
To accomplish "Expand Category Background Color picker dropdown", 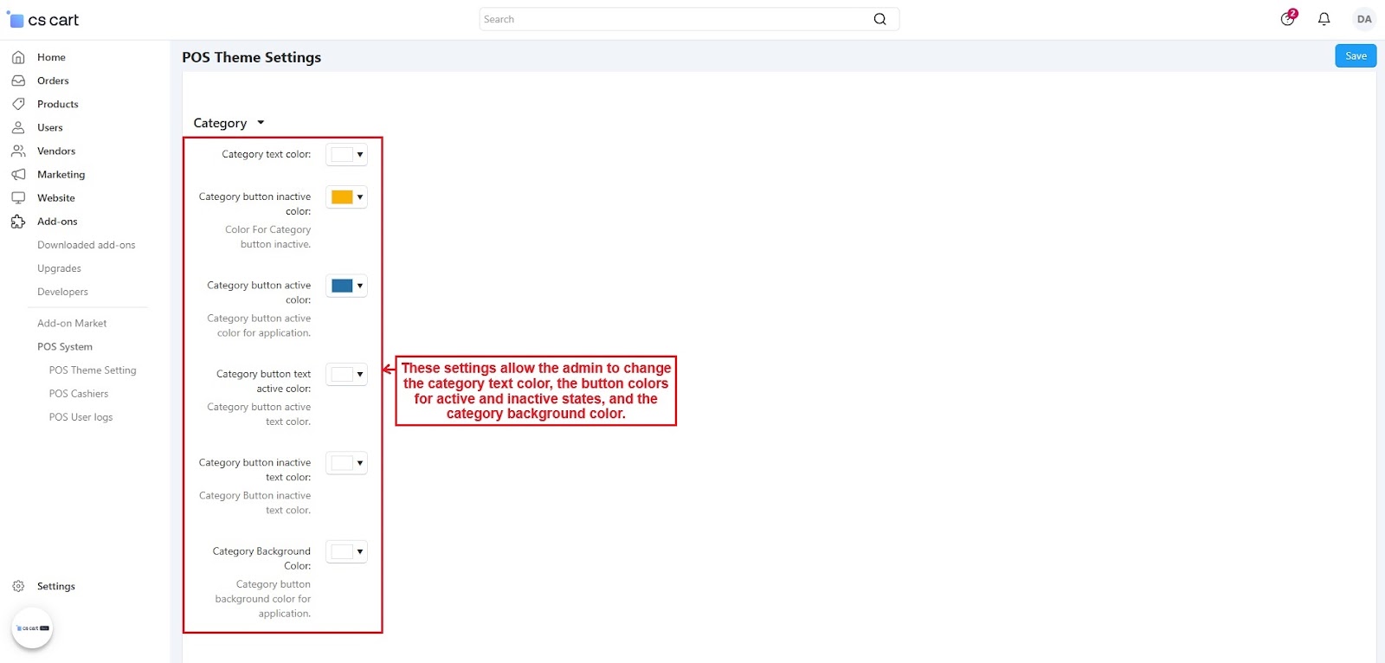I will point(347,551).
